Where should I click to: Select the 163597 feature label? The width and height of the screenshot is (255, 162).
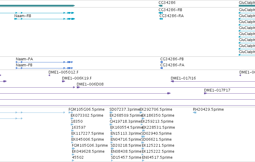[x=79, y=127]
